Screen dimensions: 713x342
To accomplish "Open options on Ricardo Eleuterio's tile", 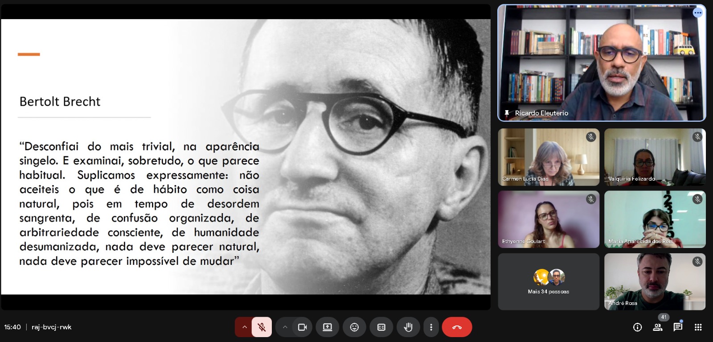I will (698, 13).
